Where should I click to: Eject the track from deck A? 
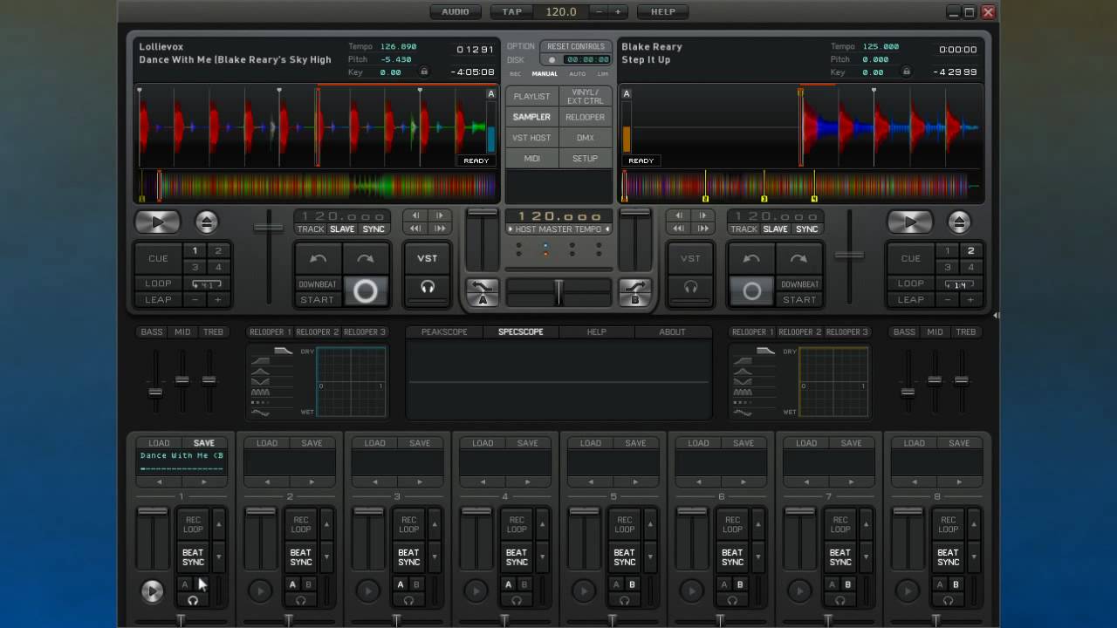coord(207,222)
